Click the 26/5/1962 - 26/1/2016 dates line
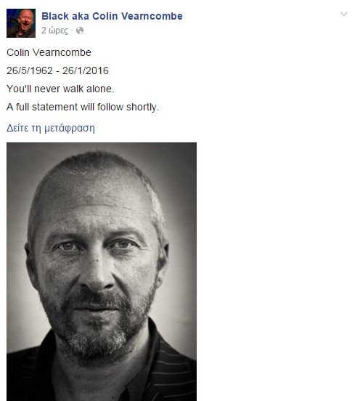 [57, 70]
